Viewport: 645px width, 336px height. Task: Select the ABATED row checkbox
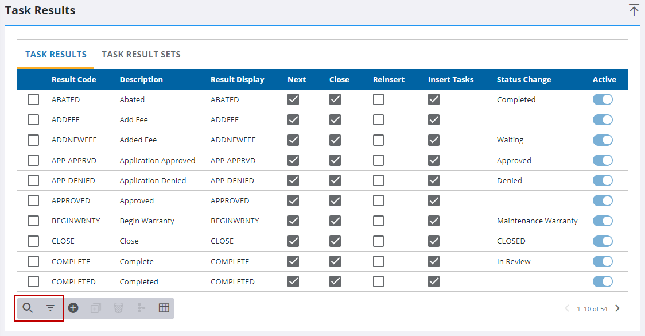(x=33, y=99)
